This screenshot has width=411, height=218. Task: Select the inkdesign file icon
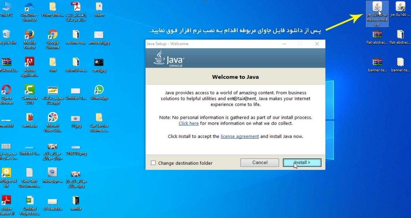[x=53, y=175]
